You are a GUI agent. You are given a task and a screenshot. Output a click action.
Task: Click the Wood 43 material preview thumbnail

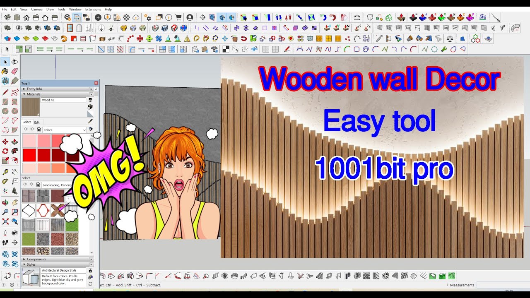point(31,107)
